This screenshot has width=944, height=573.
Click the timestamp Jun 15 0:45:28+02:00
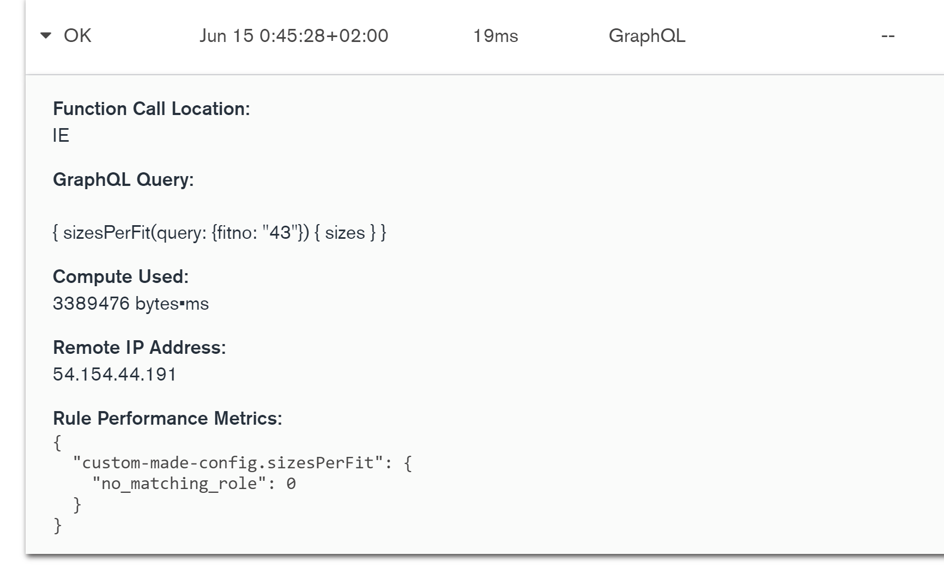[x=294, y=36]
